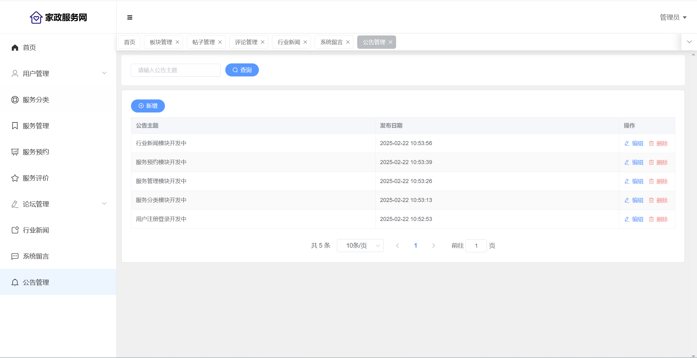The image size is (697, 358).
Task: Open 服务分类 via its lifebuoy icon
Action: (15, 100)
